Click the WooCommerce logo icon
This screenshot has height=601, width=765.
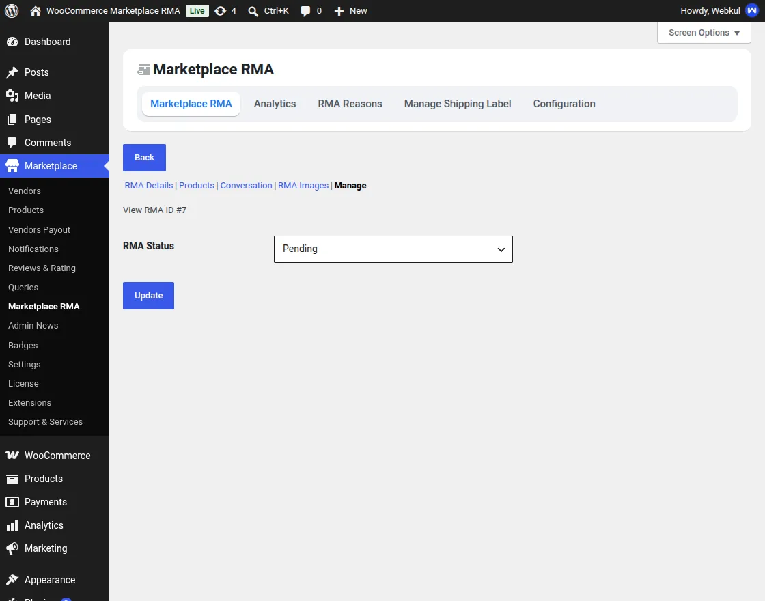[x=12, y=455]
